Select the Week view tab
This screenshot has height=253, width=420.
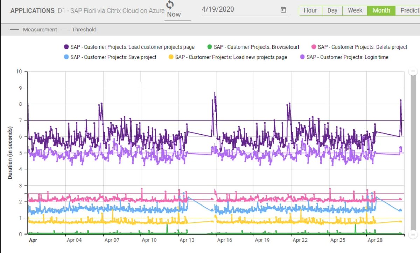[355, 10]
